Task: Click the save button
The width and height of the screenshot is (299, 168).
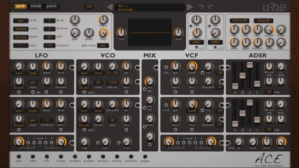Action: pyautogui.click(x=89, y=6)
